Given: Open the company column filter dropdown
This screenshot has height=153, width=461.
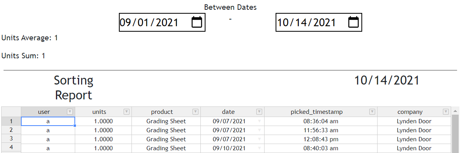Looking at the screenshot, I should pos(446,112).
